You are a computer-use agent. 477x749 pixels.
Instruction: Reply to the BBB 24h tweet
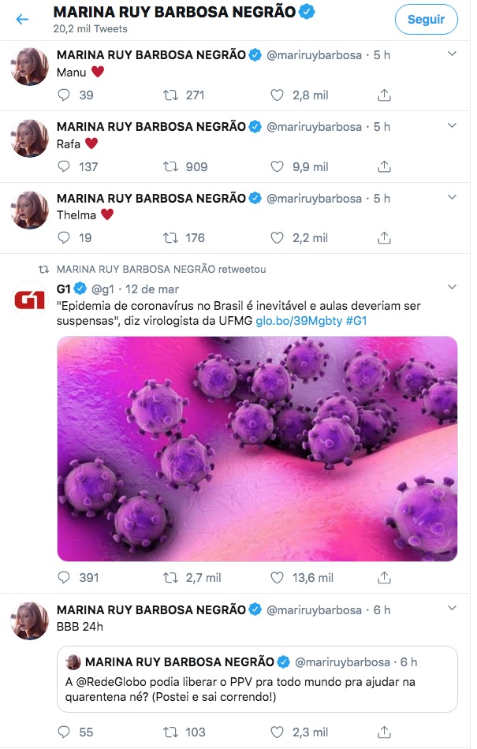(x=65, y=732)
